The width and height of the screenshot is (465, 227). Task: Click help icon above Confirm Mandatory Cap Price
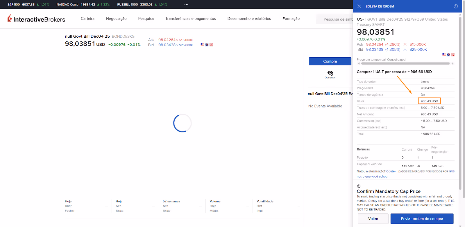pyautogui.click(x=359, y=186)
